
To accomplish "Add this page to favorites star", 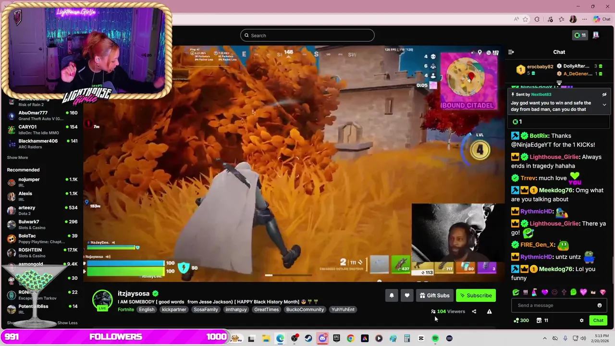I will pyautogui.click(x=526, y=19).
